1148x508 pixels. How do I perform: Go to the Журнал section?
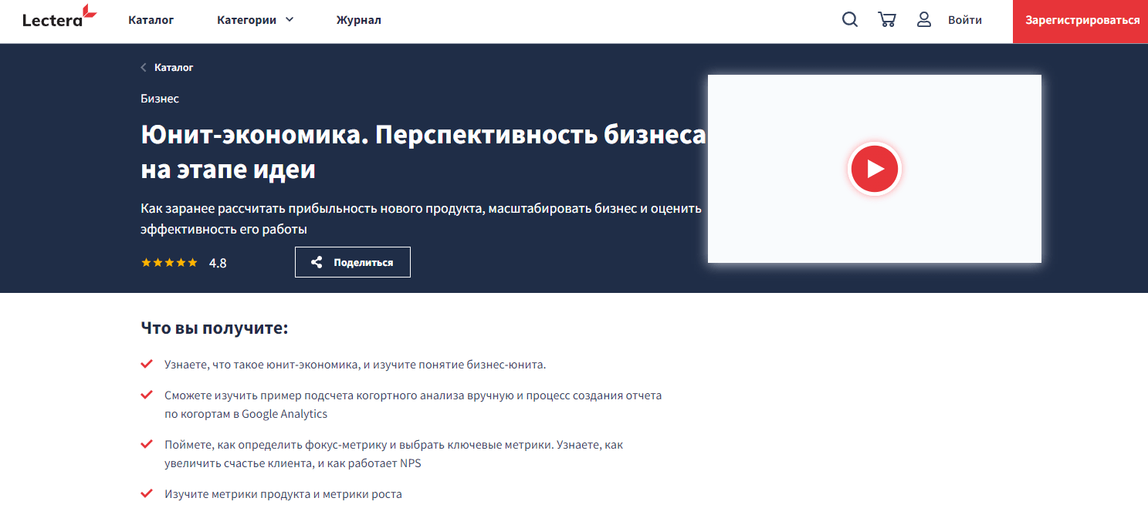coord(358,20)
